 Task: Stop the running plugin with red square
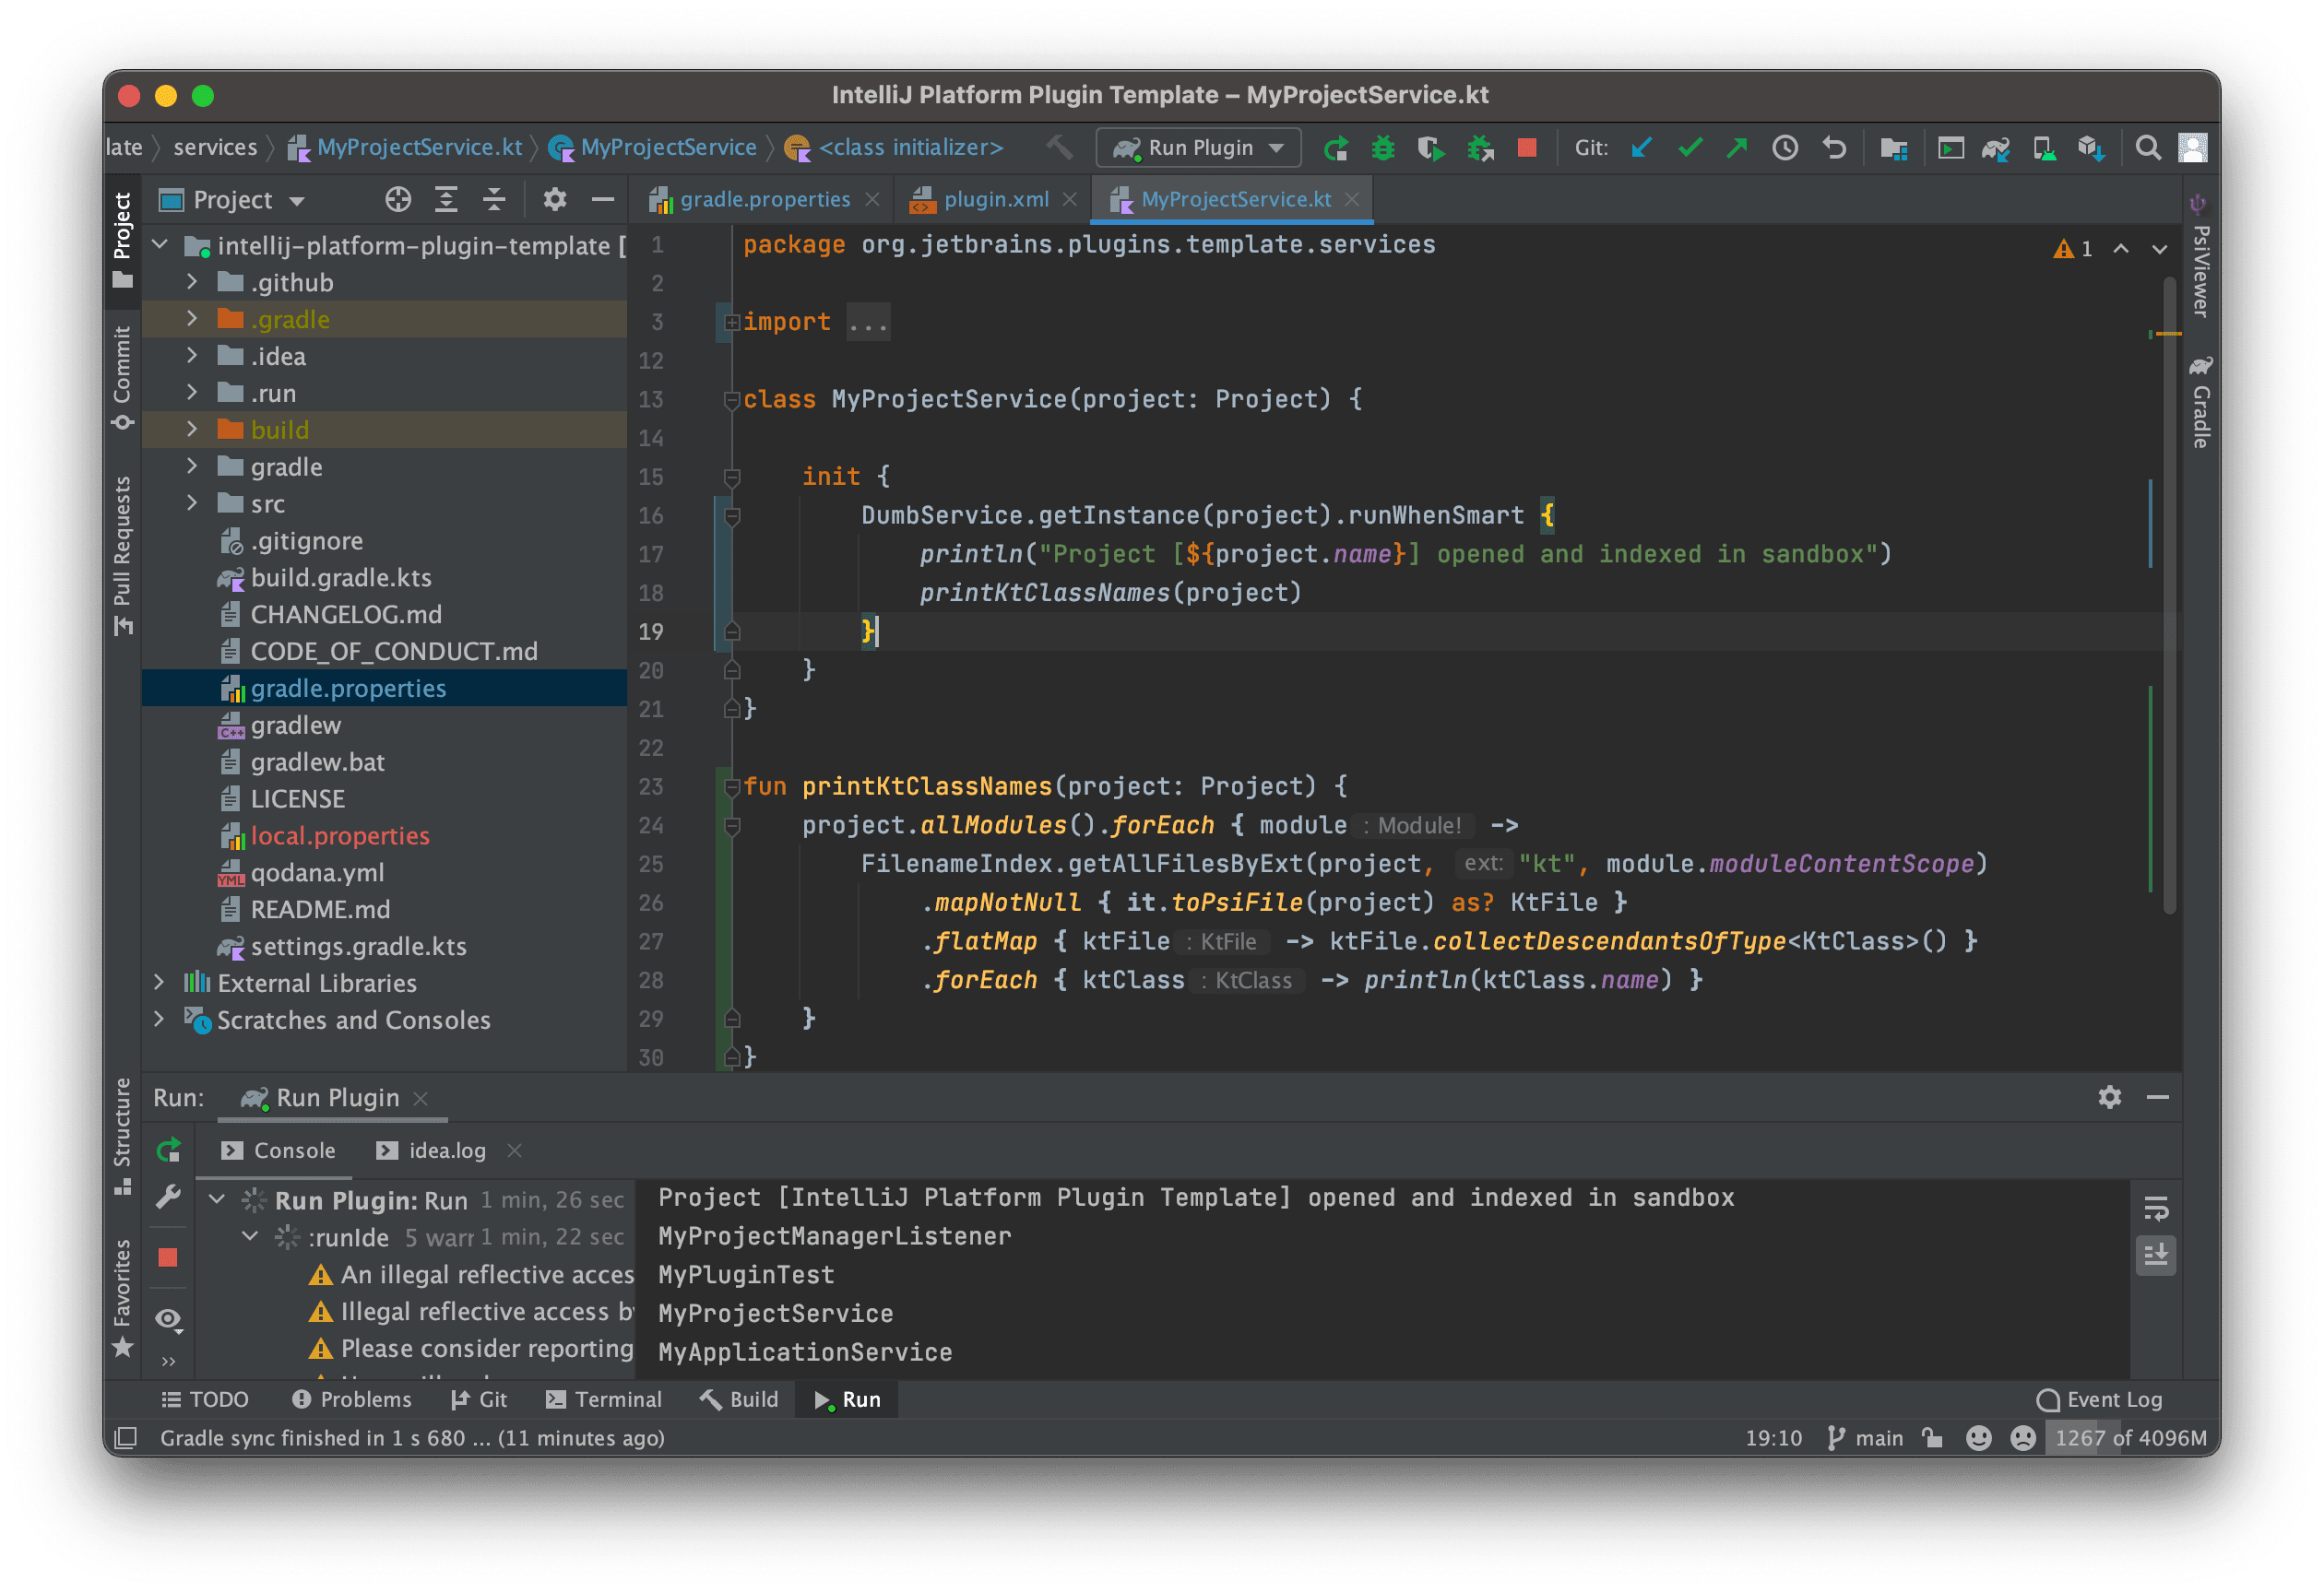tap(1526, 147)
